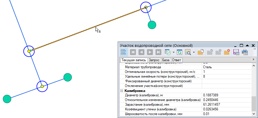Open dropdown arrow next to the magnifier icon
Viewport: 258px width, 118px height.
coord(194,52)
